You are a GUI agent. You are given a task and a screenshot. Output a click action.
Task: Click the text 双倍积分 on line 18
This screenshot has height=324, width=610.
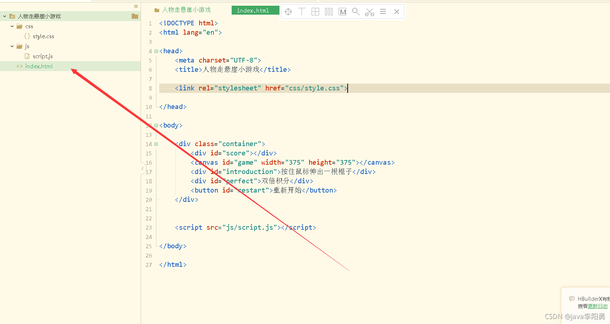click(x=276, y=181)
